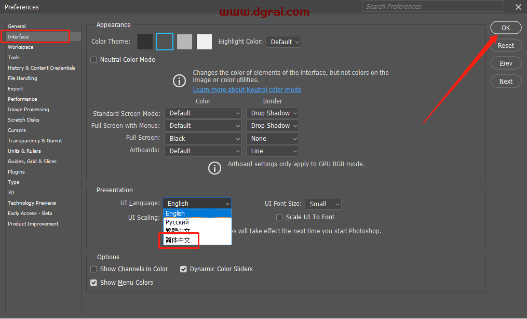Select Русский in the language list
This screenshot has width=527, height=319.
click(x=197, y=222)
